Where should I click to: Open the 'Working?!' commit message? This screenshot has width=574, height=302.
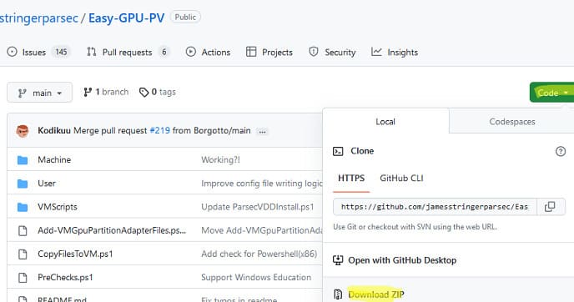(x=220, y=160)
